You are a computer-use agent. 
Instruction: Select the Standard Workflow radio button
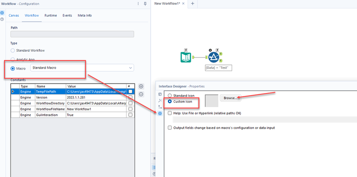click(13, 50)
